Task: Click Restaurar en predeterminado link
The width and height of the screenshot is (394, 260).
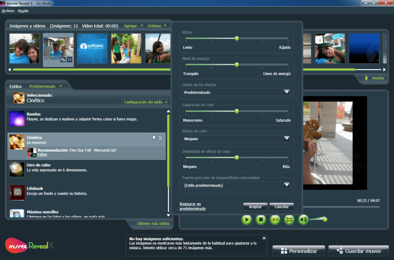Action: coord(193,206)
